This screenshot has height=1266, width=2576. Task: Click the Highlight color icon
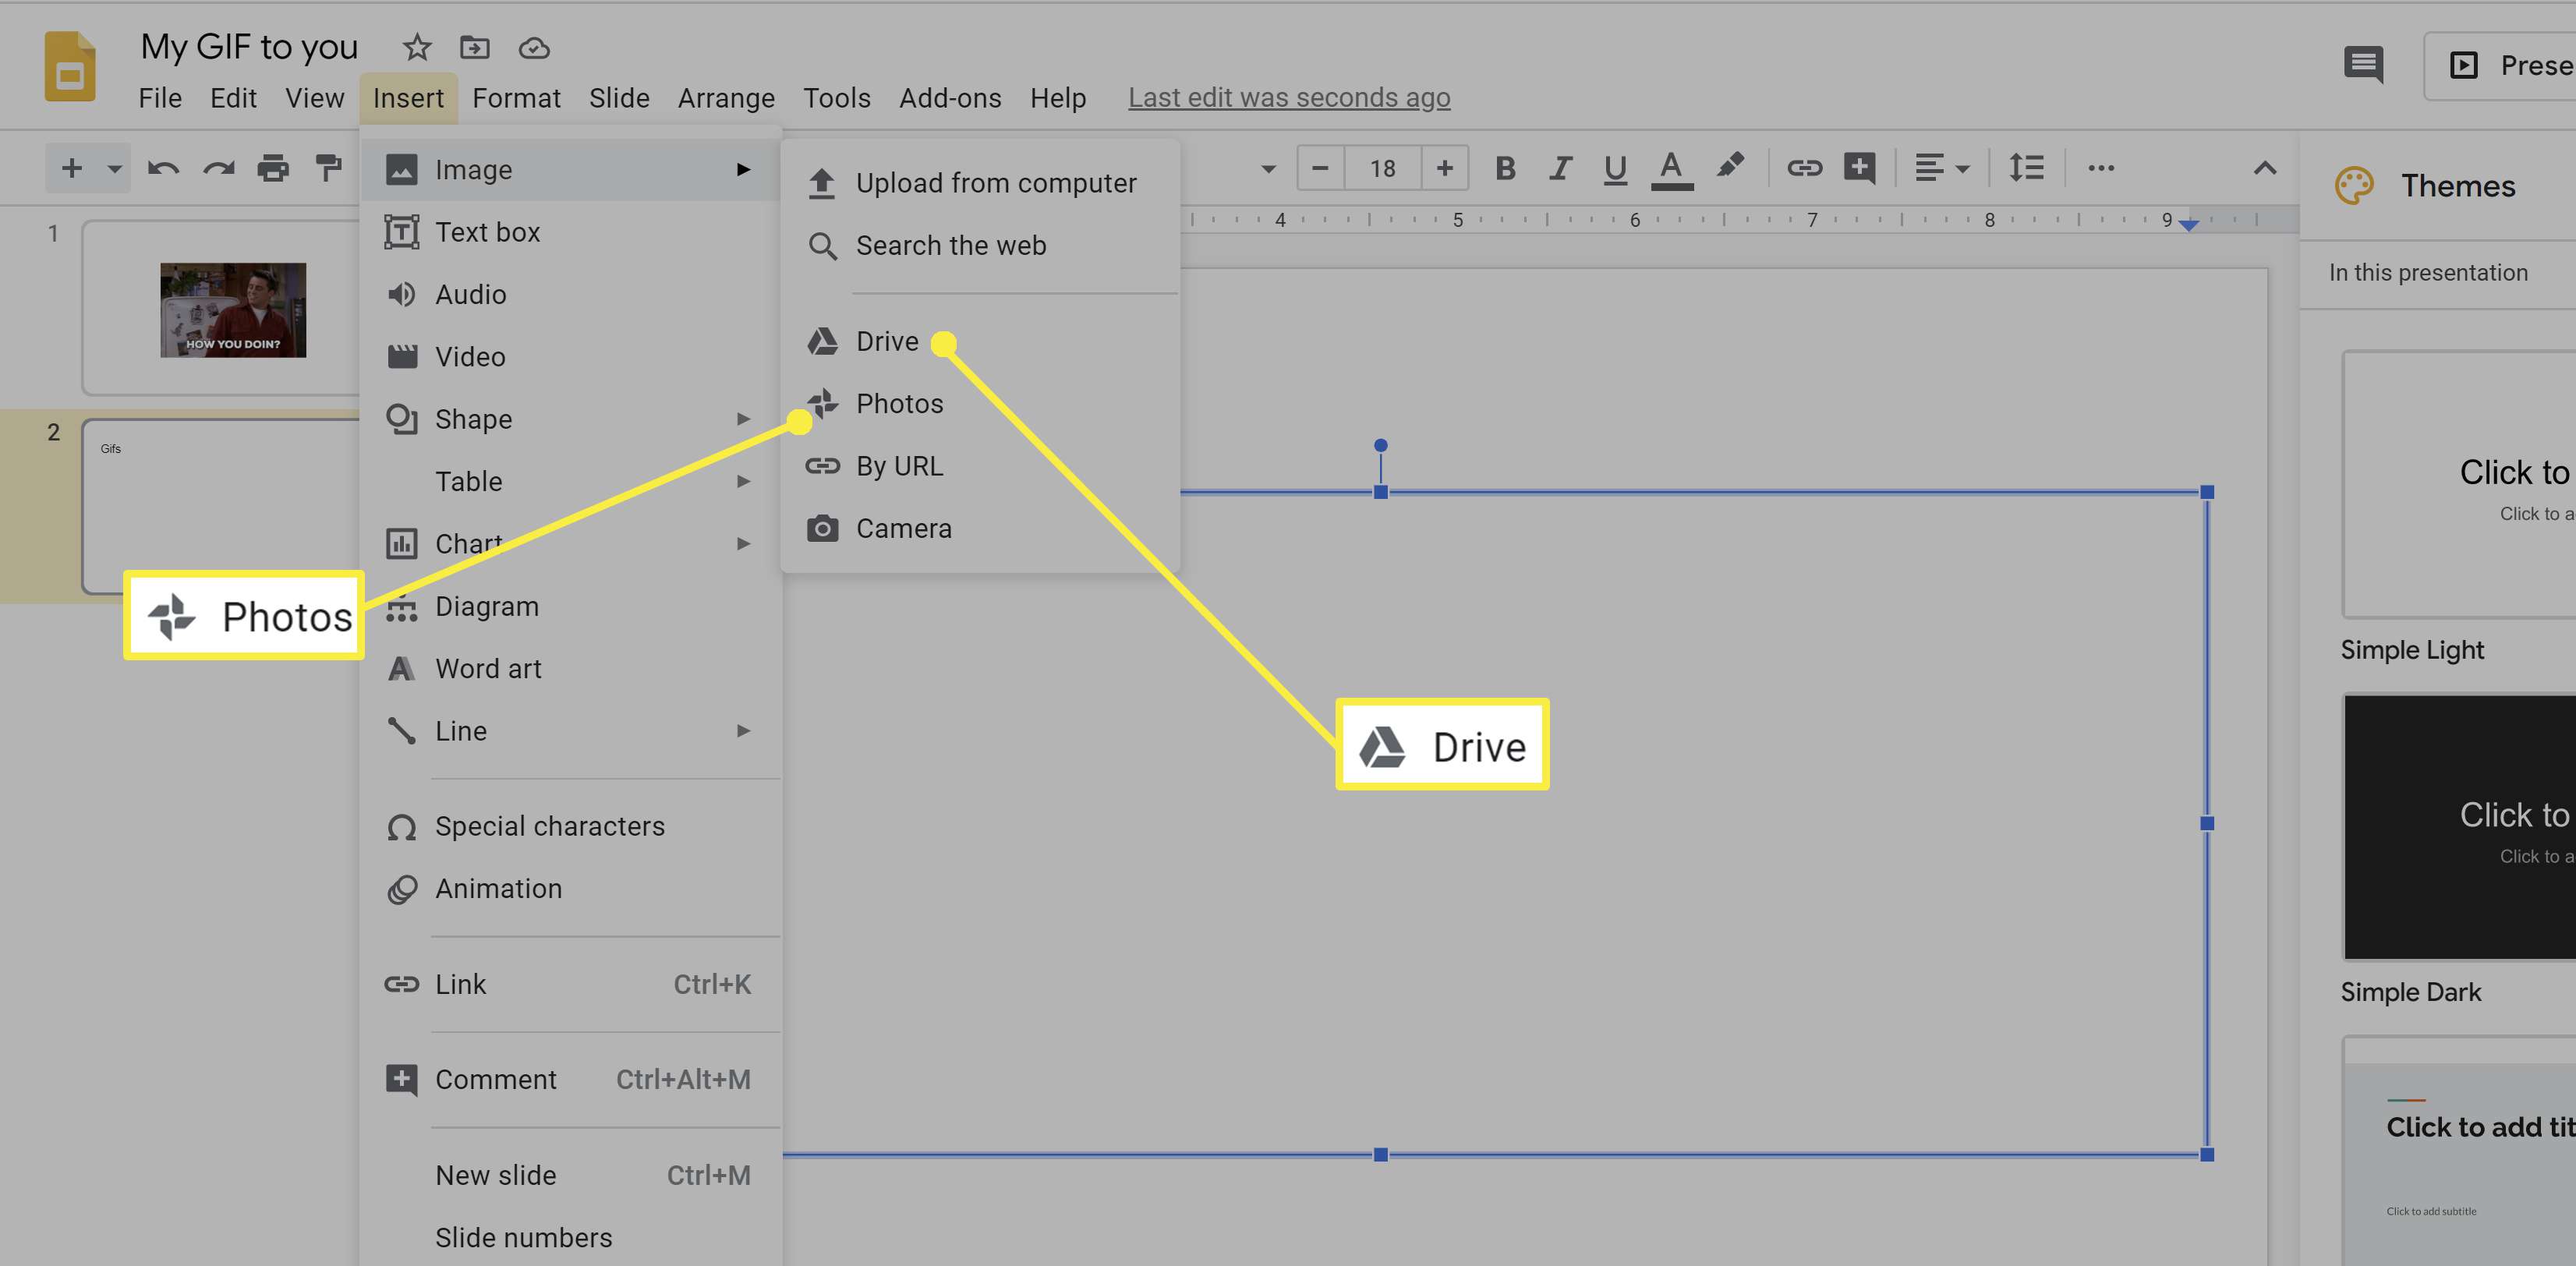pos(1730,168)
